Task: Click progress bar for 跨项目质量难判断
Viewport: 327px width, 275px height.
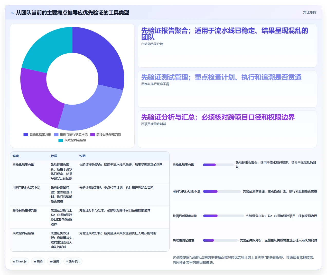Action: click(223, 216)
